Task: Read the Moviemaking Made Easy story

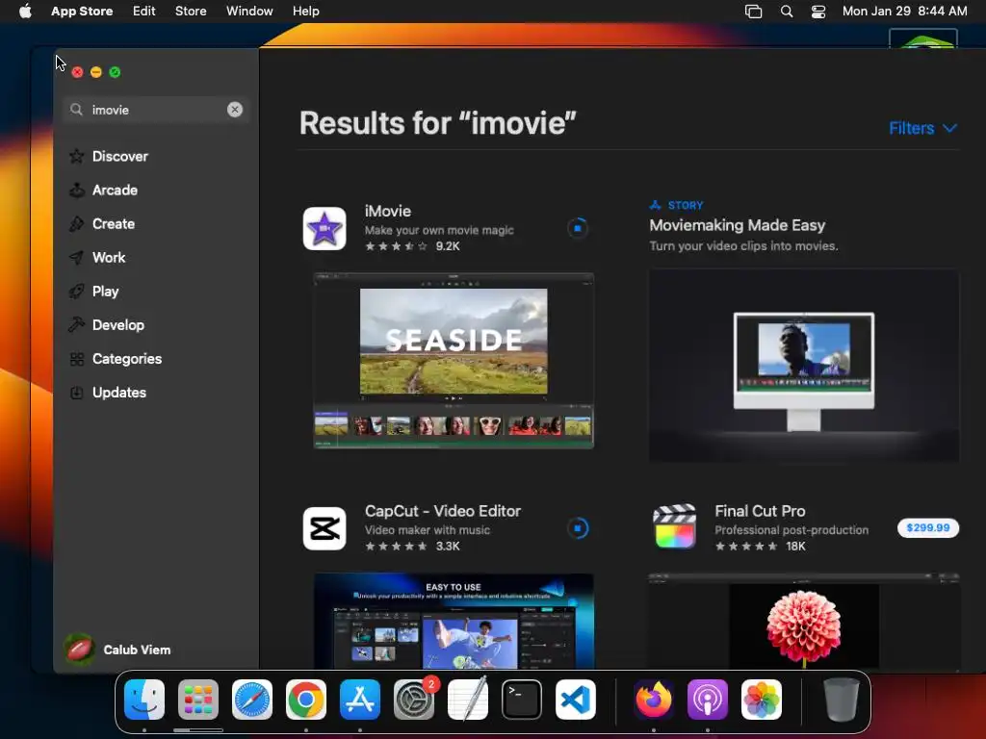Action: click(x=737, y=225)
